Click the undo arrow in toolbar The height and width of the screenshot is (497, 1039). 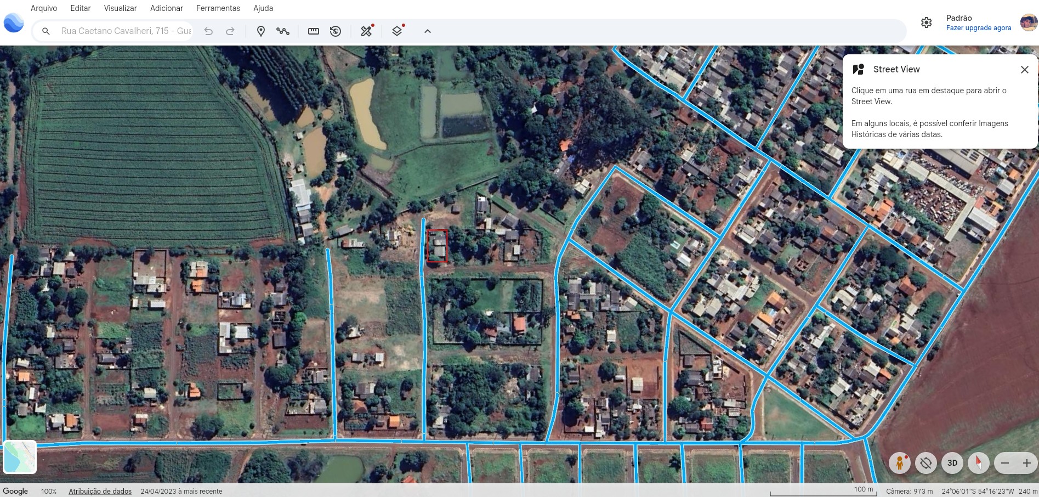click(x=208, y=31)
